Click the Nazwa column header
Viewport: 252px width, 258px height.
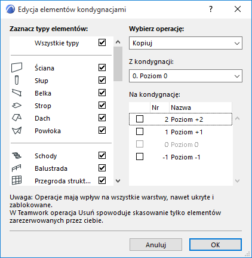(201, 107)
